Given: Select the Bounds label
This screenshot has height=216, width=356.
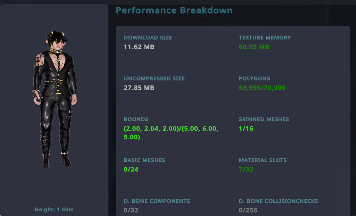Looking at the screenshot, I should tap(136, 119).
